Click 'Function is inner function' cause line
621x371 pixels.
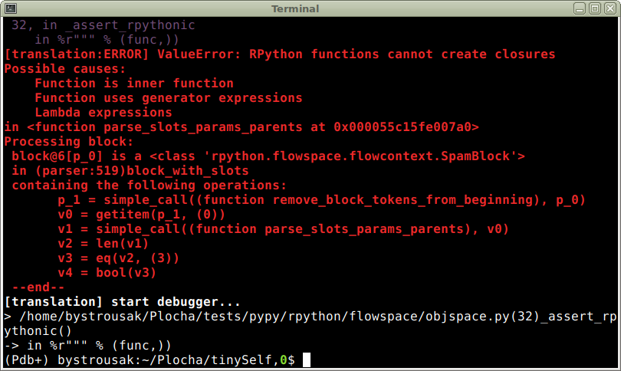click(134, 83)
